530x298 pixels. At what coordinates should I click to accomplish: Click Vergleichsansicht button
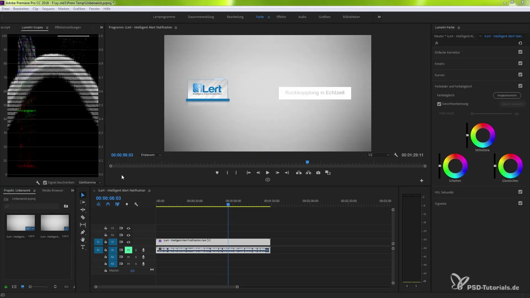(507, 95)
